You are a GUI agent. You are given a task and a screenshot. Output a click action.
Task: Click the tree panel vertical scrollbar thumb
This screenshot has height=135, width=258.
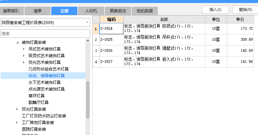88,100
